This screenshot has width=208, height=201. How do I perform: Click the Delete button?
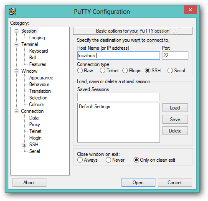tap(175, 131)
